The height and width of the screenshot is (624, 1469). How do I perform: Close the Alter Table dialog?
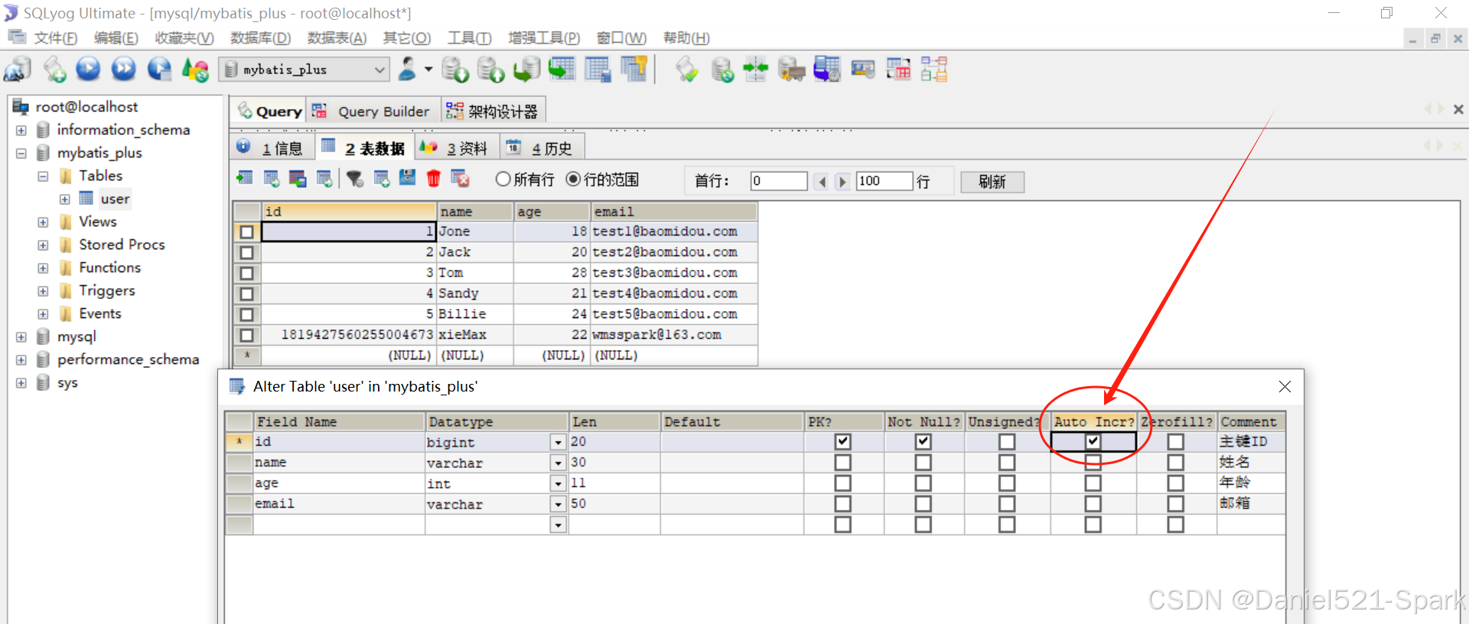(x=1285, y=387)
